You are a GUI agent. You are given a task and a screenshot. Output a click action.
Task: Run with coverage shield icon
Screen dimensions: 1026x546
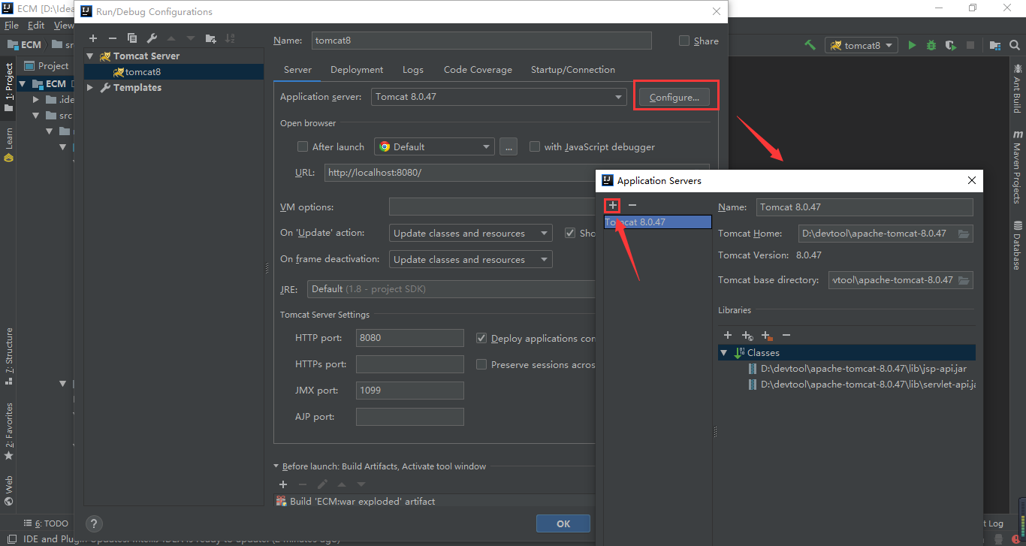click(x=951, y=45)
